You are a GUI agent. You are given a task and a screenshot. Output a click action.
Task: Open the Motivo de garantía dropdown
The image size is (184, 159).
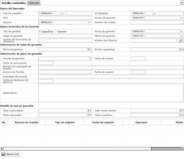coord(157,36)
